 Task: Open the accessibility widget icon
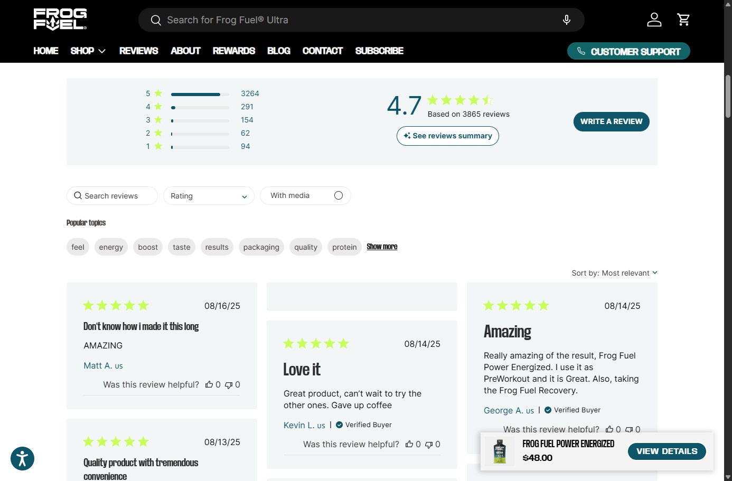(x=22, y=458)
